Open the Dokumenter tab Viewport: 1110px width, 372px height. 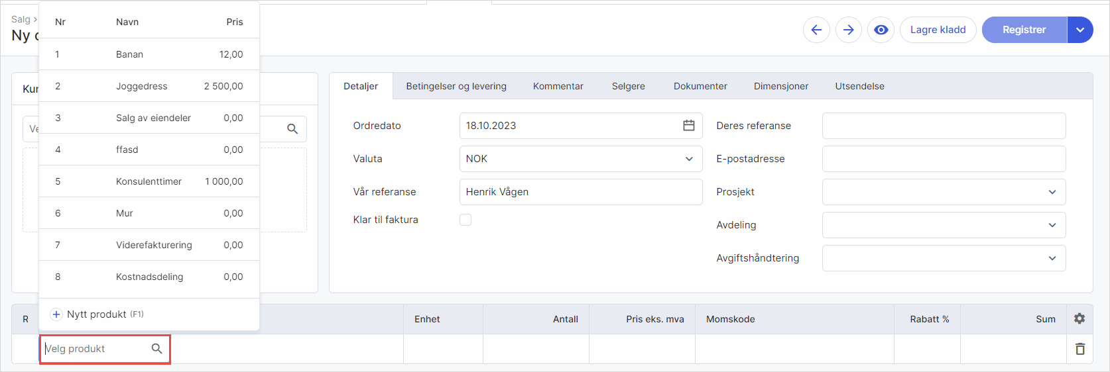(700, 86)
